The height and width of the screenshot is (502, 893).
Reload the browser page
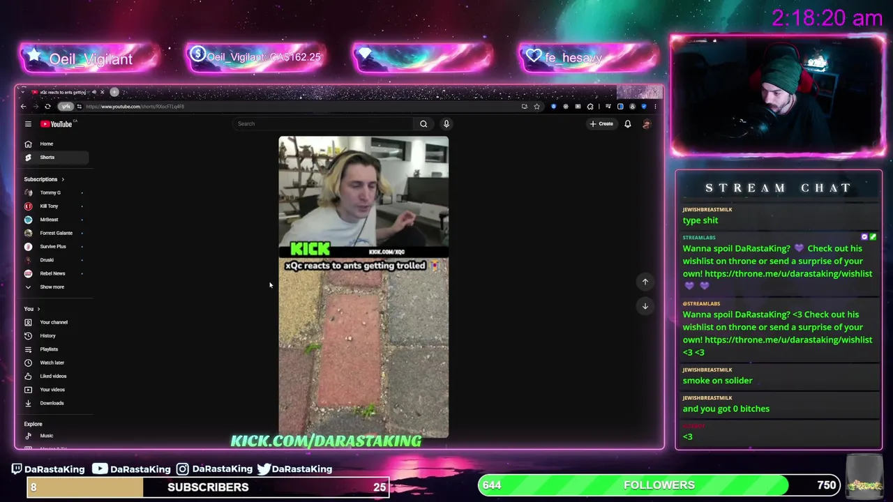(x=47, y=107)
